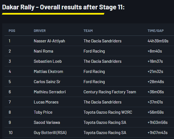Click the +8m40s gap for Nani Roma

[155, 51]
